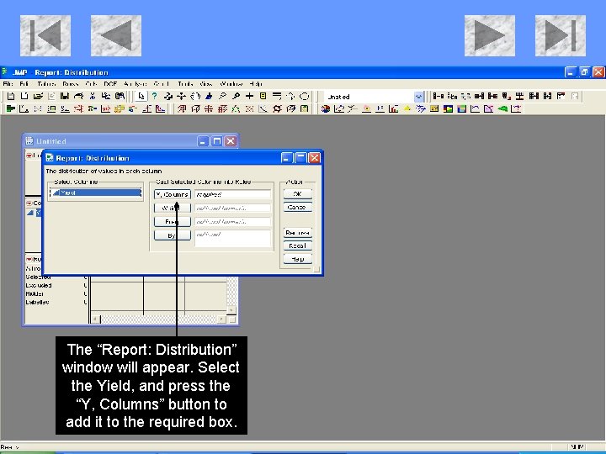Click the Overlay Plot toolbar icon
This screenshot has width=606, height=454.
point(339,108)
